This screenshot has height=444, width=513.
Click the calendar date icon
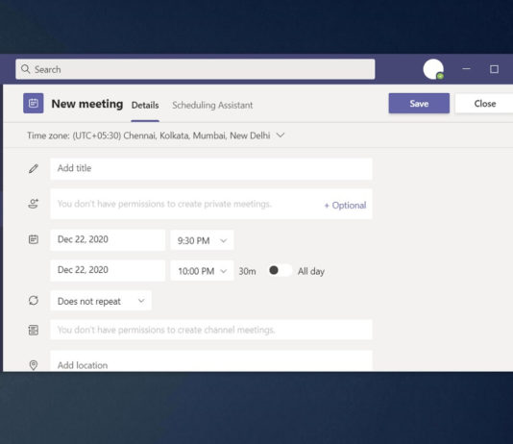tap(33, 239)
